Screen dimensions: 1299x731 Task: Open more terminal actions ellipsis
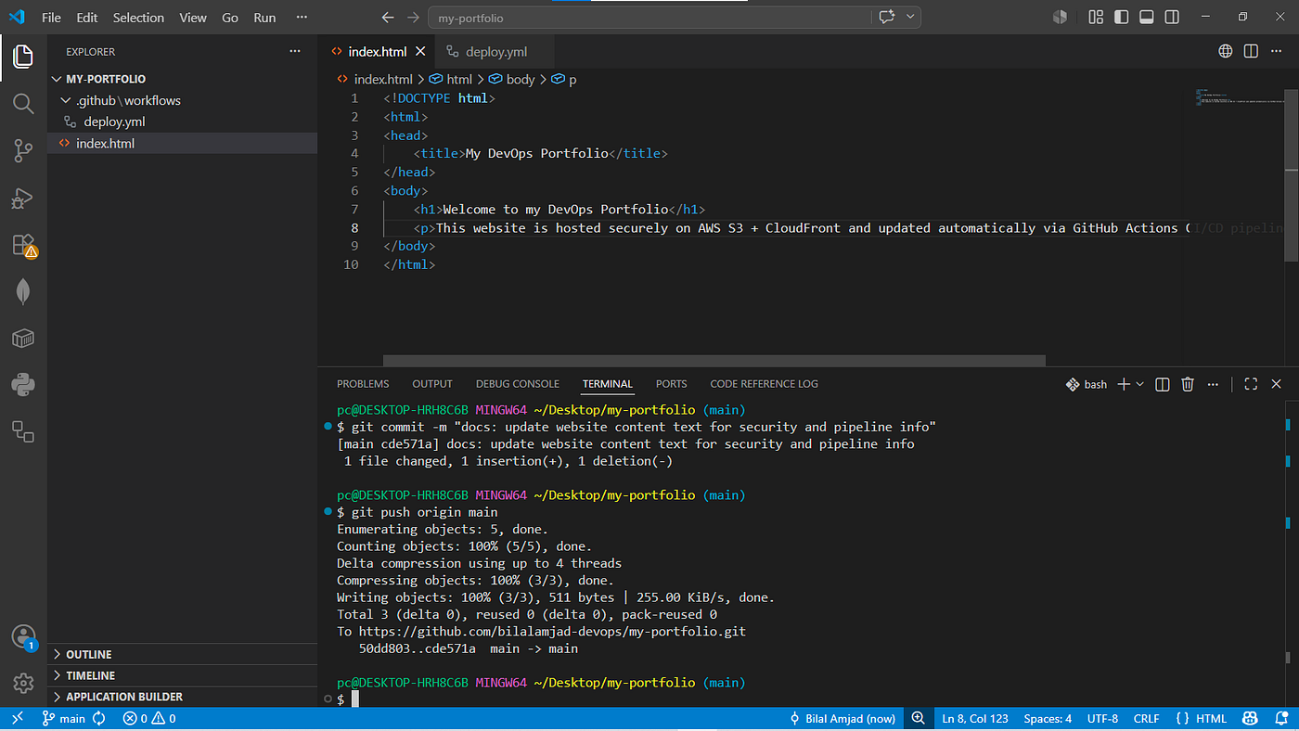[1214, 384]
